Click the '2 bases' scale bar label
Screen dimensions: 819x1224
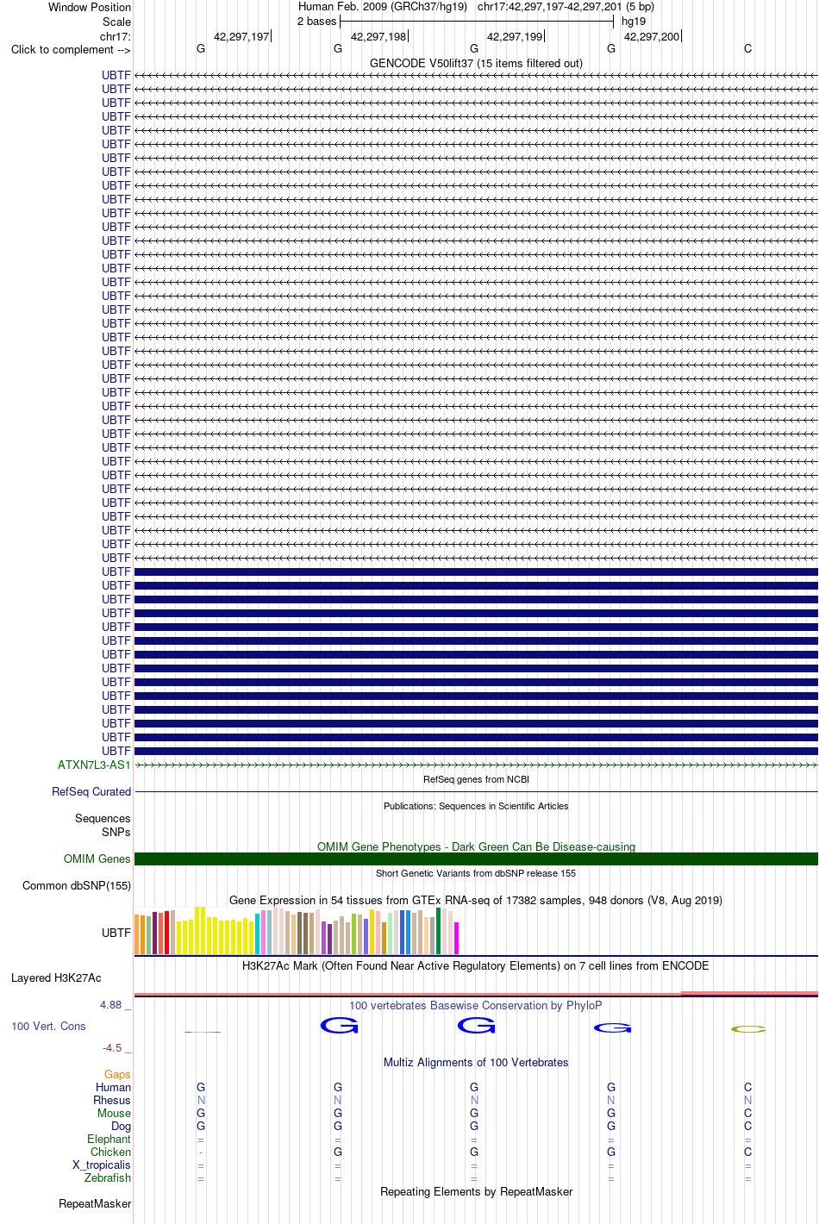pos(316,22)
